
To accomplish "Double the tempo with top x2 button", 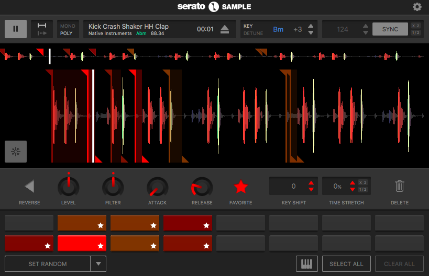I will [416, 26].
